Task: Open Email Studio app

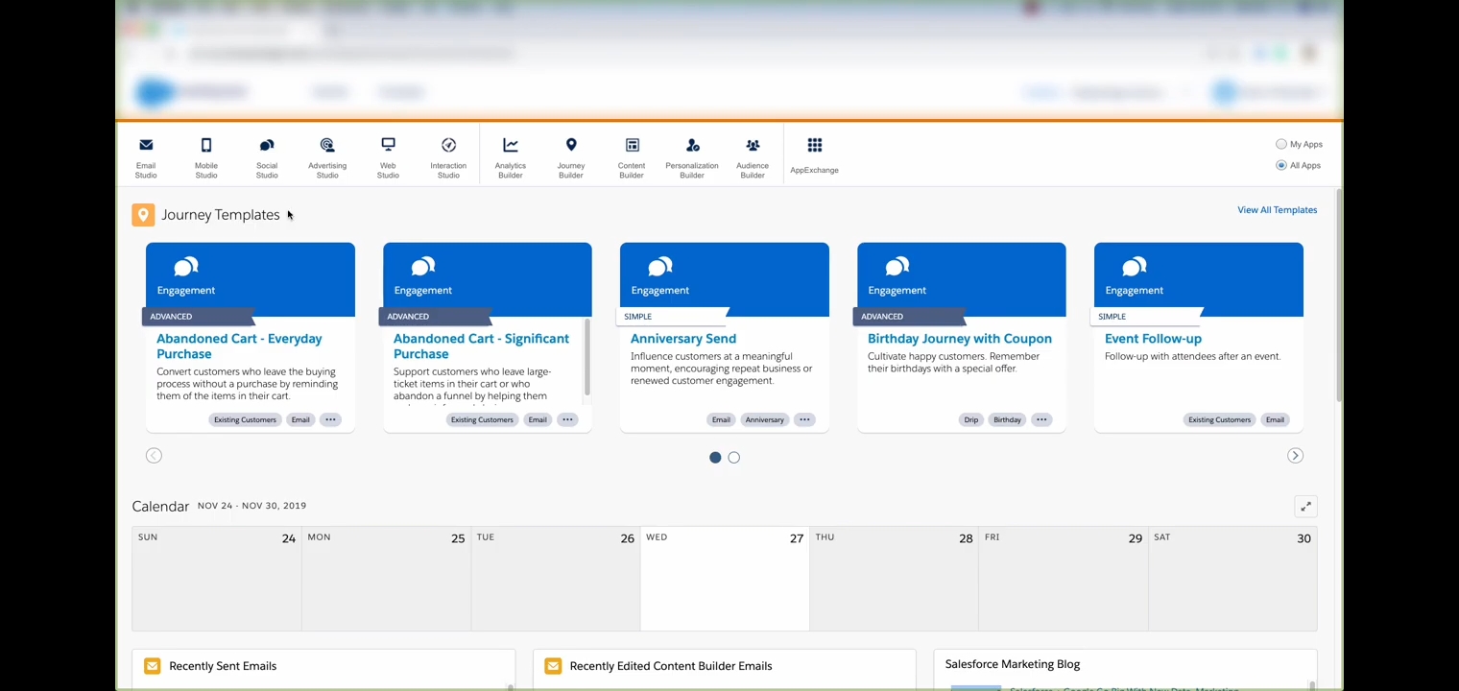Action: tap(146, 156)
